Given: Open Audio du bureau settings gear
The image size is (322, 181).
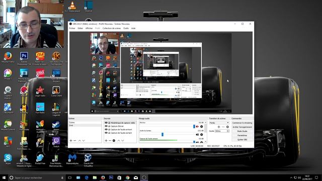Looking at the screenshot, I should point(201,135).
